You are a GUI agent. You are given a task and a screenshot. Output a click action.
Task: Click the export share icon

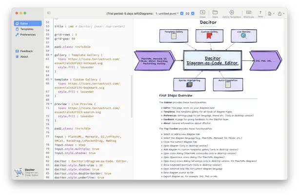click(x=279, y=14)
